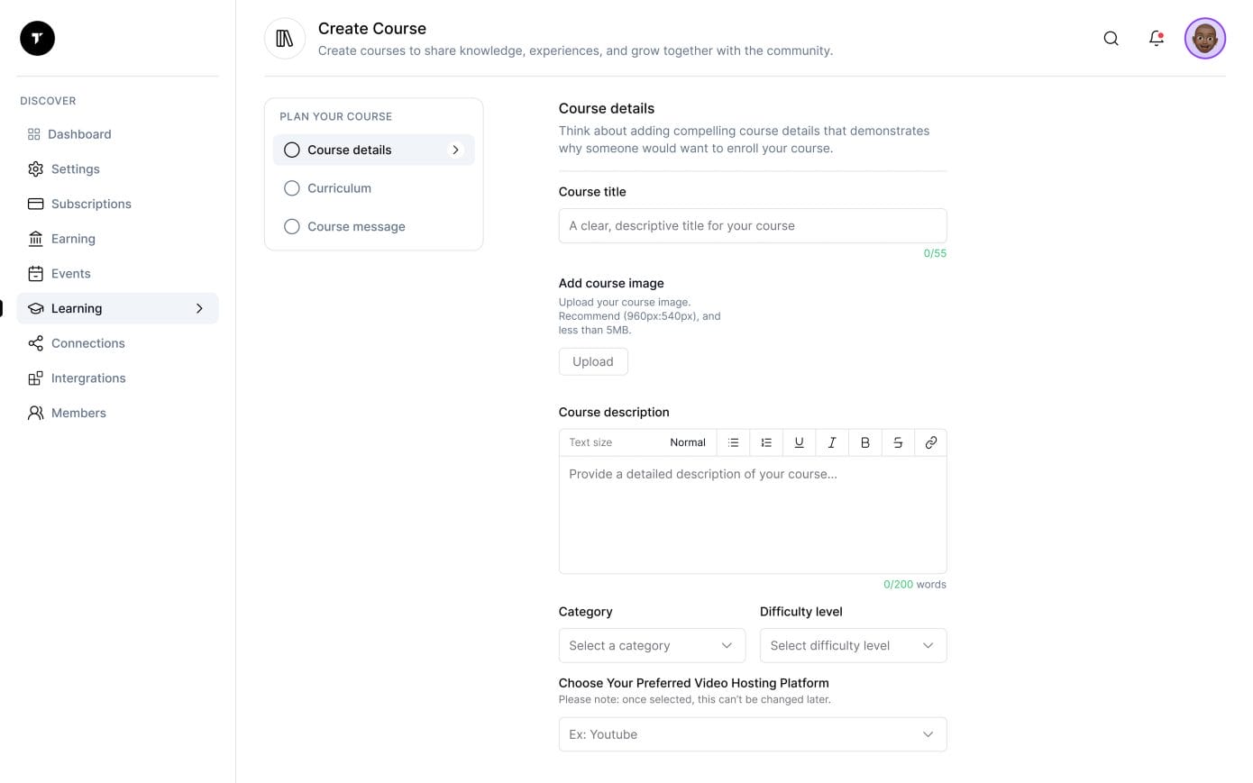This screenshot has height=783, width=1253.
Task: Open the notifications bell
Action: [x=1156, y=39]
